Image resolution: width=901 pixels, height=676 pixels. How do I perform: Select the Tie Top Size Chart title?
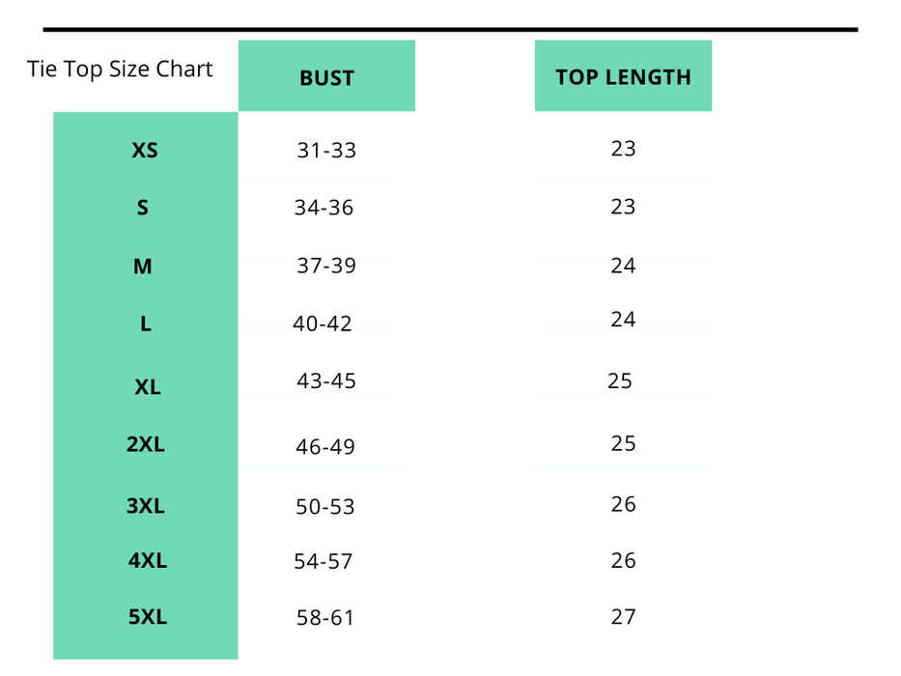pos(120,69)
